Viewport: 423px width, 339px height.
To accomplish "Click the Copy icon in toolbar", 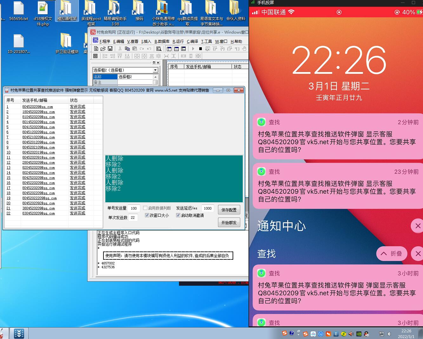I will pyautogui.click(x=127, y=49).
